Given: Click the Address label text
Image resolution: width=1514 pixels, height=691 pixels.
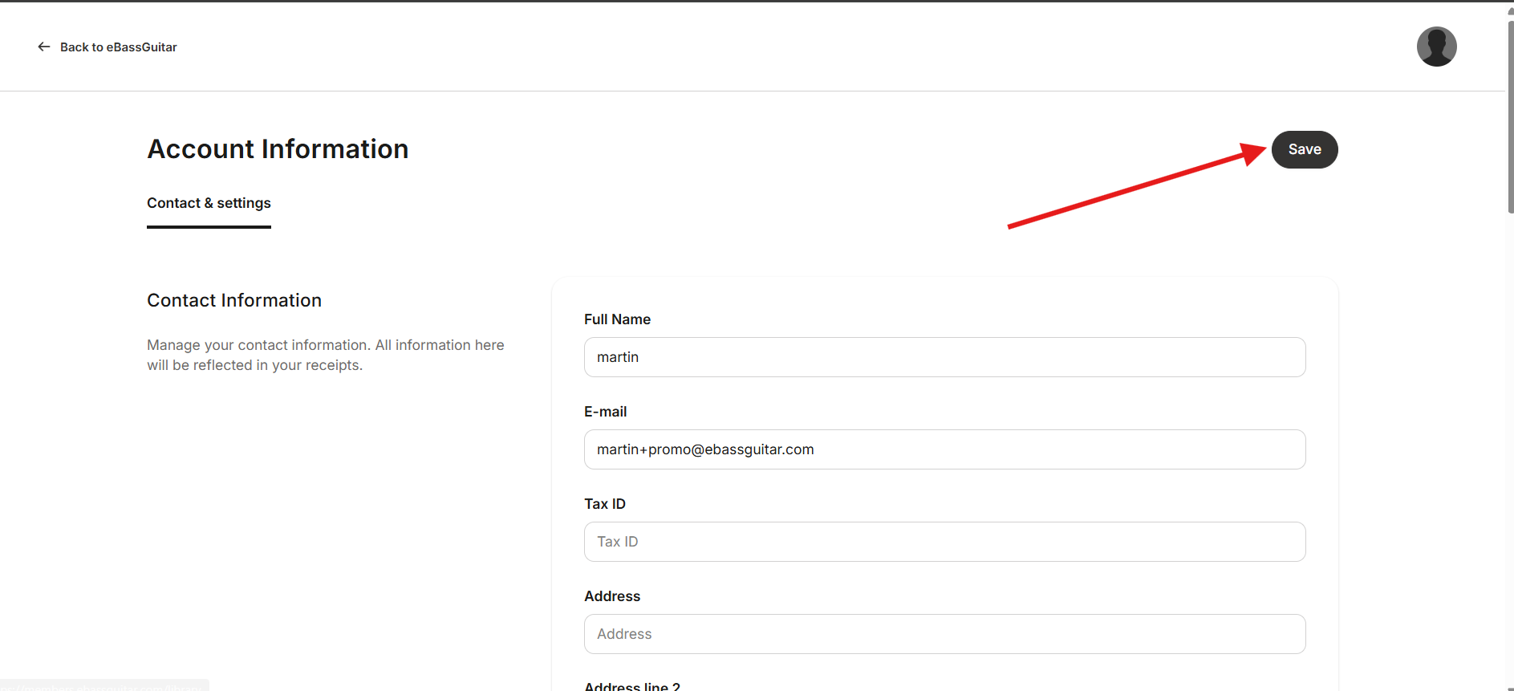Looking at the screenshot, I should click(612, 596).
